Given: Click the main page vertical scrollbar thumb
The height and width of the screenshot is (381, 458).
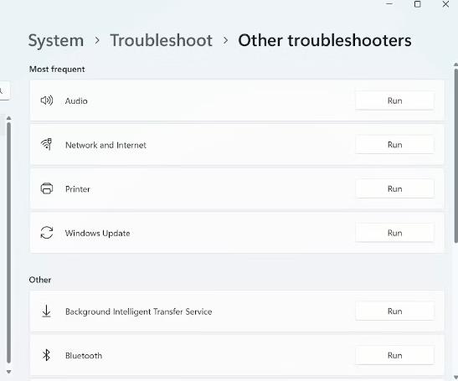Looking at the screenshot, I should pyautogui.click(x=456, y=156).
